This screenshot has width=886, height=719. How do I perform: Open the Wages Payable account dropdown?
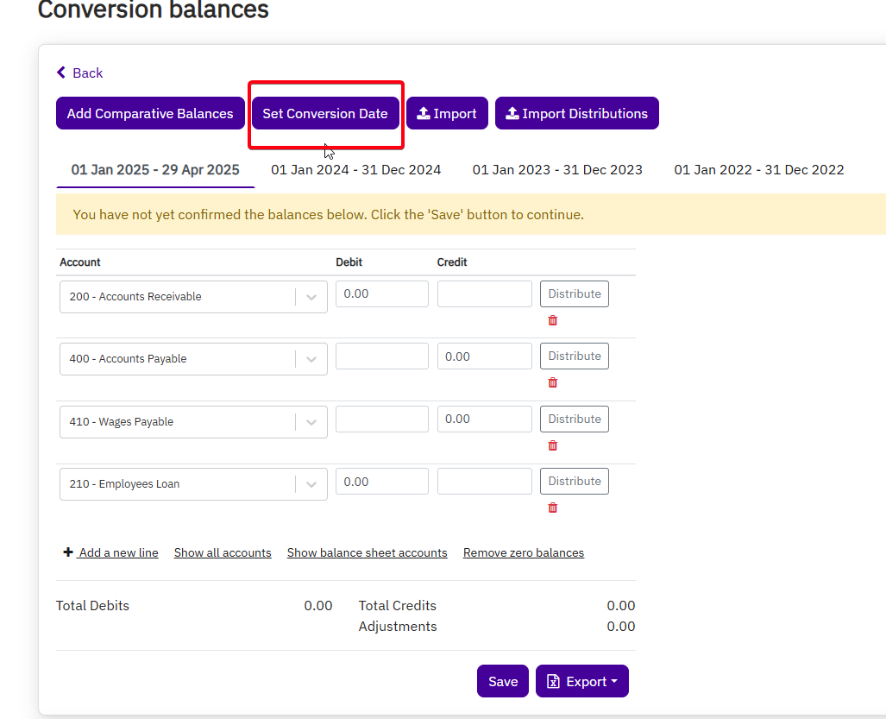(311, 422)
